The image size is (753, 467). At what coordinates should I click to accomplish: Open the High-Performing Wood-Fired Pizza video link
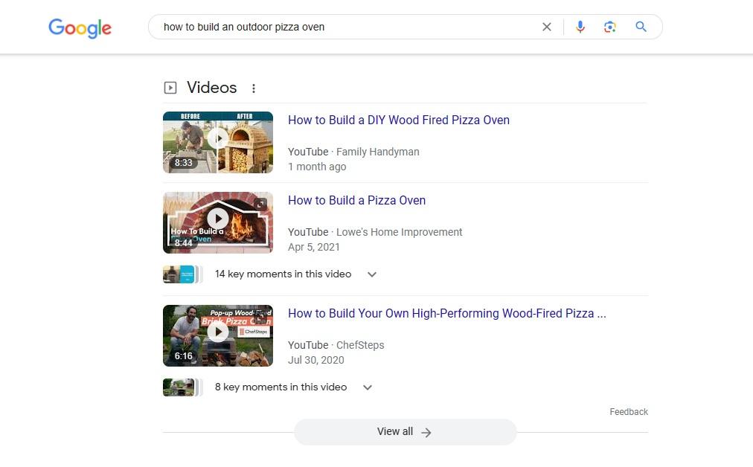(446, 313)
